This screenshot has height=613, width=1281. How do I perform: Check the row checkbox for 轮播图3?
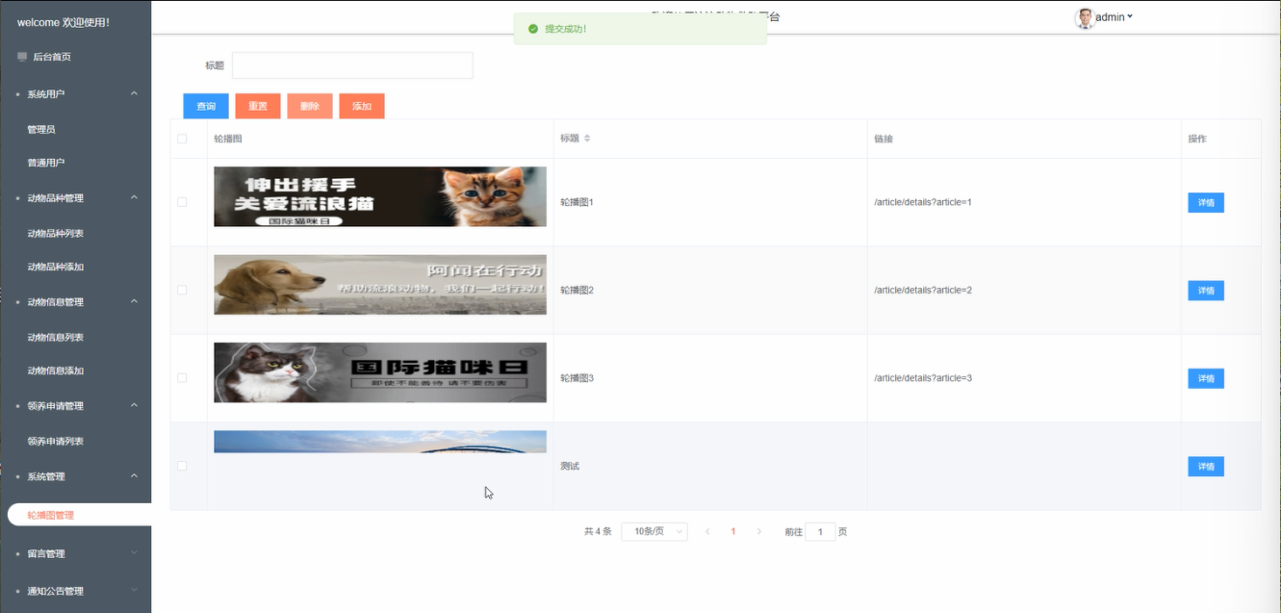[182, 378]
